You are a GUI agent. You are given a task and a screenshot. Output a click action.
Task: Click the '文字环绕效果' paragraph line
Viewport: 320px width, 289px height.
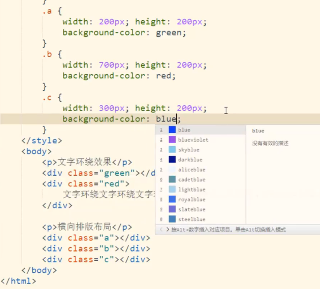point(87,162)
